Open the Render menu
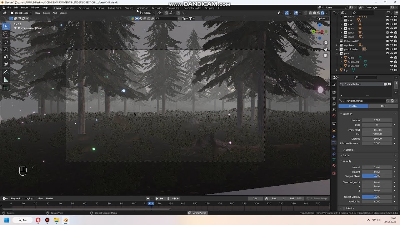The image size is (400, 225). 24,7
